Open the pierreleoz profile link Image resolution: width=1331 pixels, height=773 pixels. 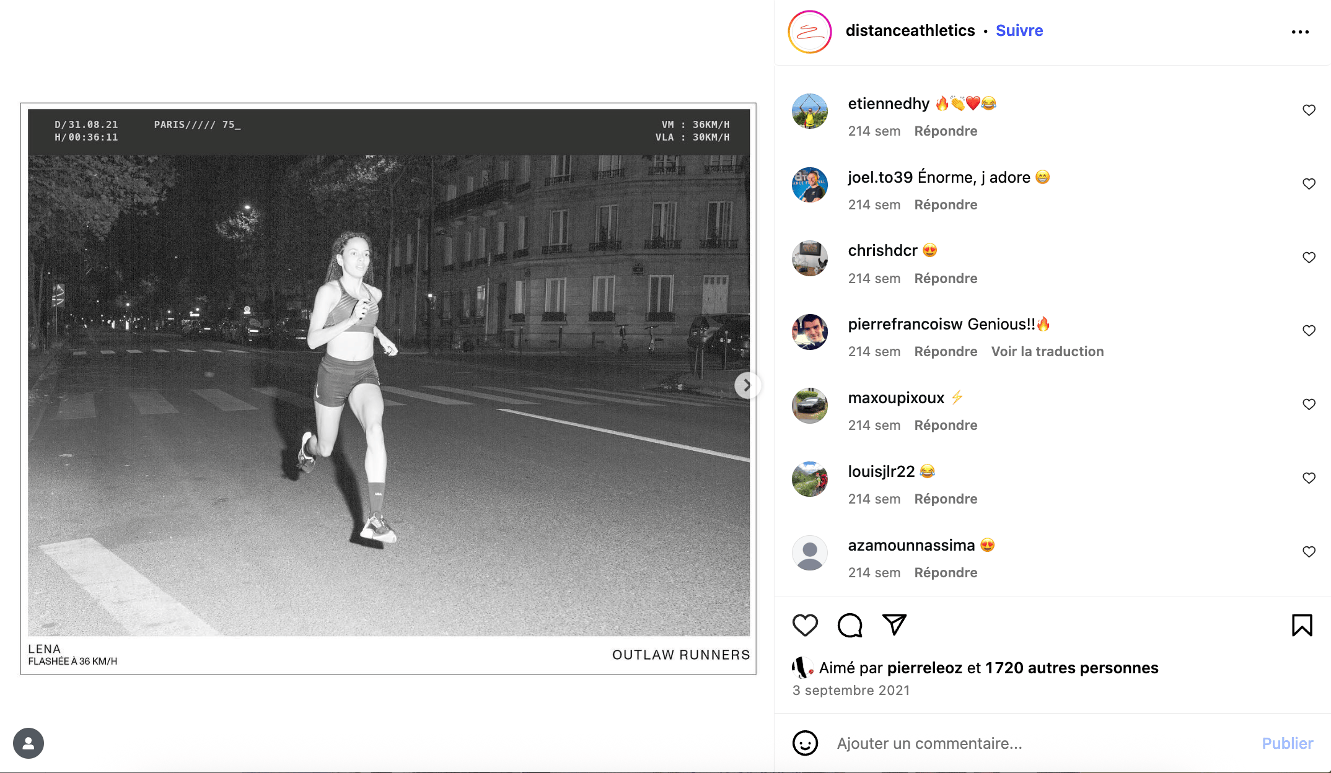point(925,668)
